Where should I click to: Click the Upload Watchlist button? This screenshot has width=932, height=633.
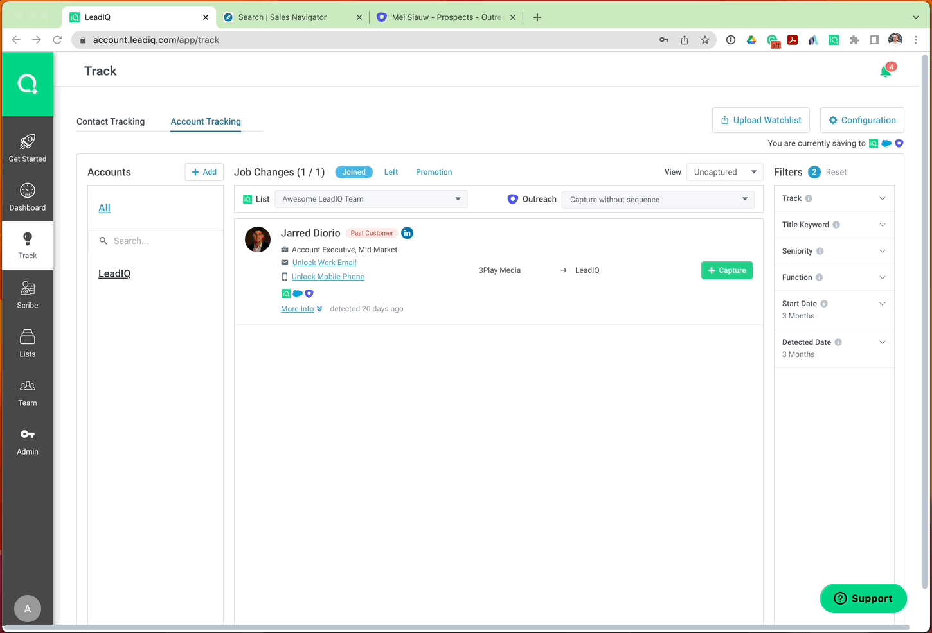pyautogui.click(x=761, y=120)
